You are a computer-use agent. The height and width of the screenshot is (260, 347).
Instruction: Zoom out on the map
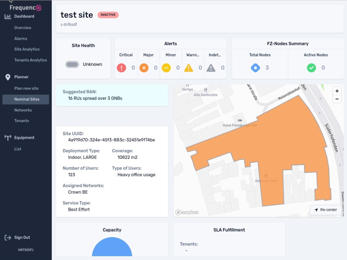(x=337, y=99)
